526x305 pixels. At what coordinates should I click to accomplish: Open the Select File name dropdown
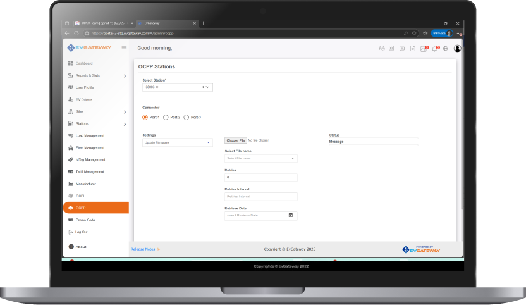pos(260,158)
